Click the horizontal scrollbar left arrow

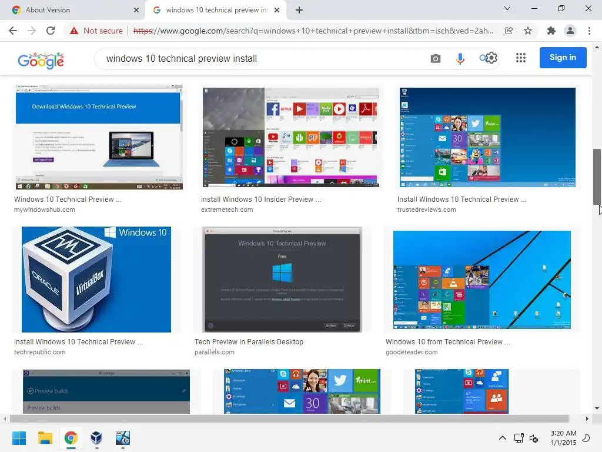click(x=5, y=418)
